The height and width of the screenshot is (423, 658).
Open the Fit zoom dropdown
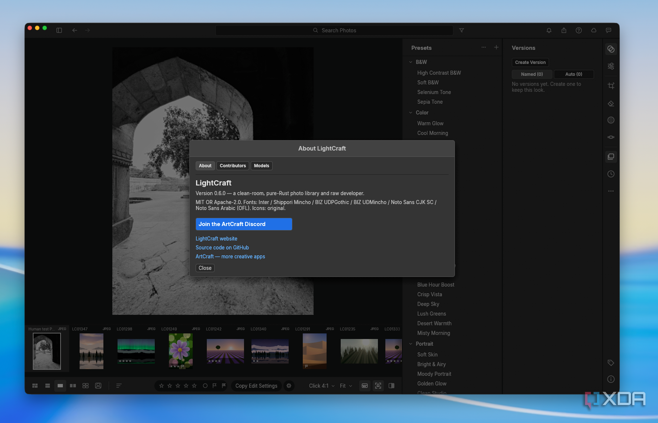(346, 386)
